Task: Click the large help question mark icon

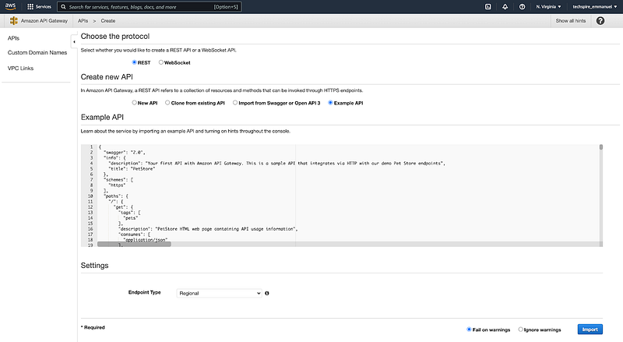Action: [x=600, y=21]
